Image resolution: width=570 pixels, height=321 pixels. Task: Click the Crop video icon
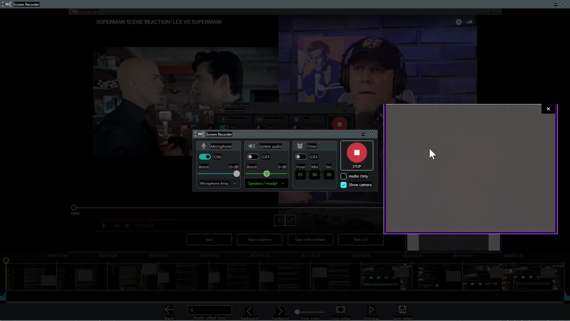click(x=341, y=309)
